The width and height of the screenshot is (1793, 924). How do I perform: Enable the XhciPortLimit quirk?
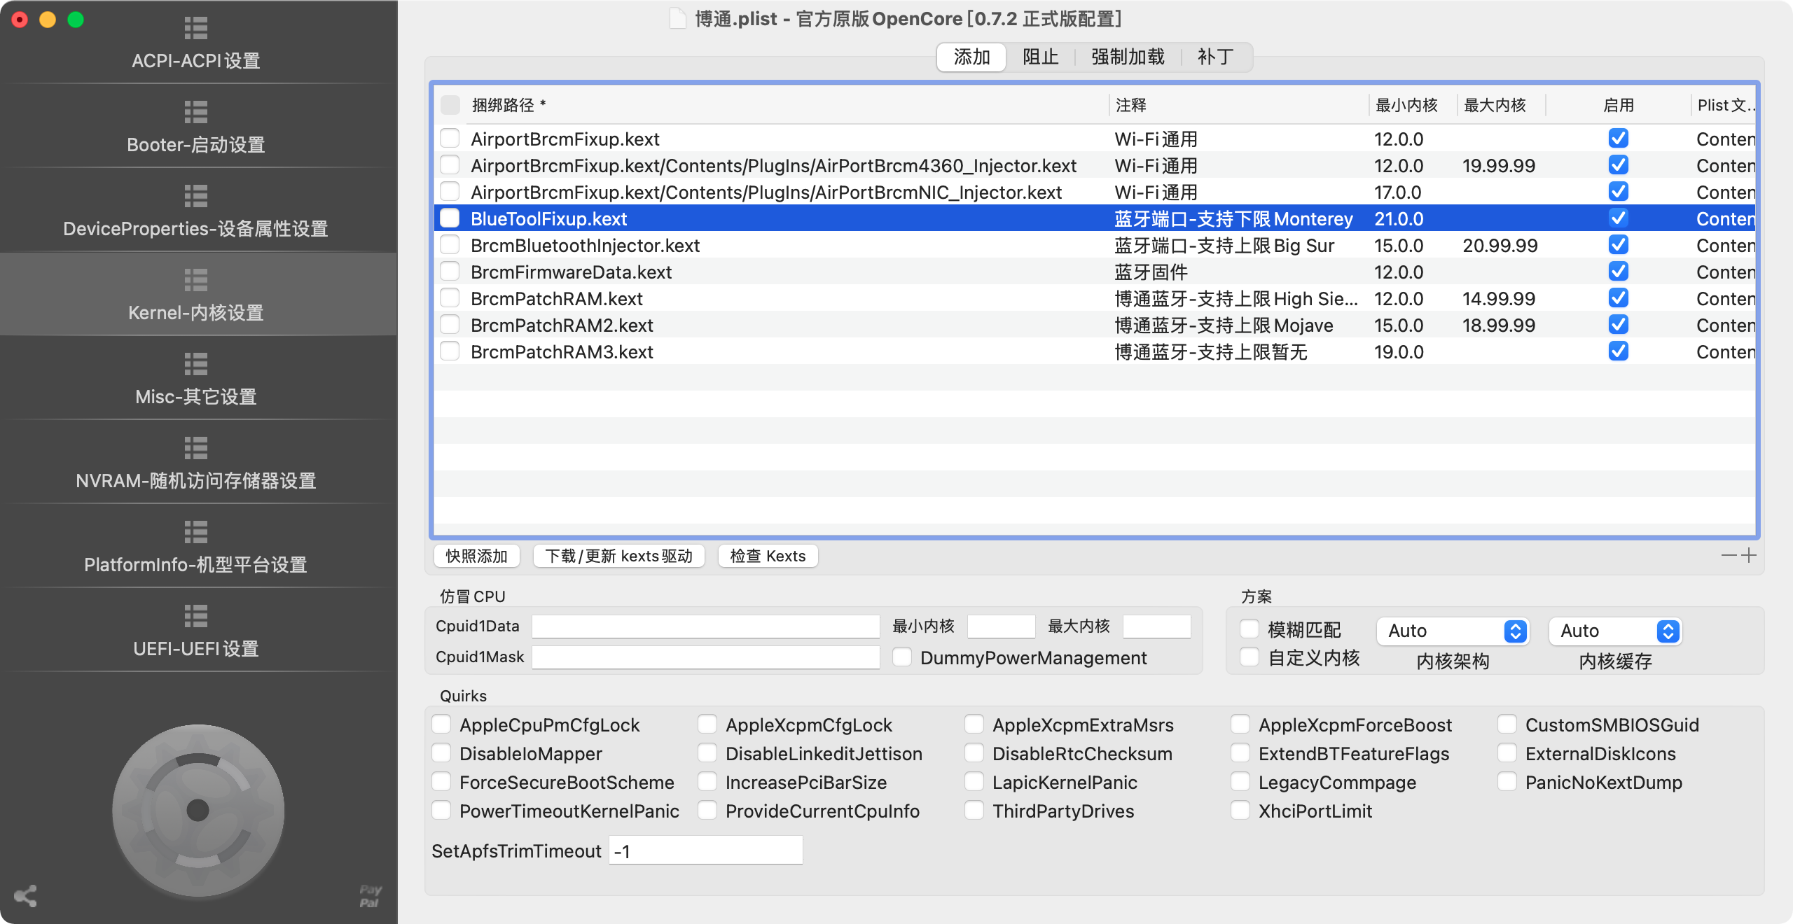tap(1240, 811)
